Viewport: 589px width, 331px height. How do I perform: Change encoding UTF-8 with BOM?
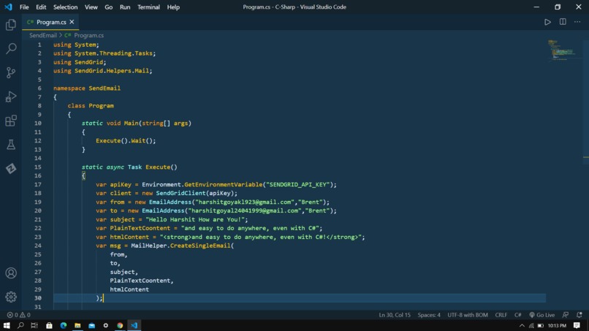[x=467, y=315]
